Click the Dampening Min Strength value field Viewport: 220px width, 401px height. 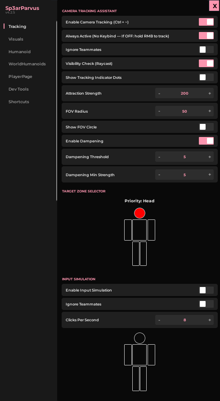click(x=184, y=175)
